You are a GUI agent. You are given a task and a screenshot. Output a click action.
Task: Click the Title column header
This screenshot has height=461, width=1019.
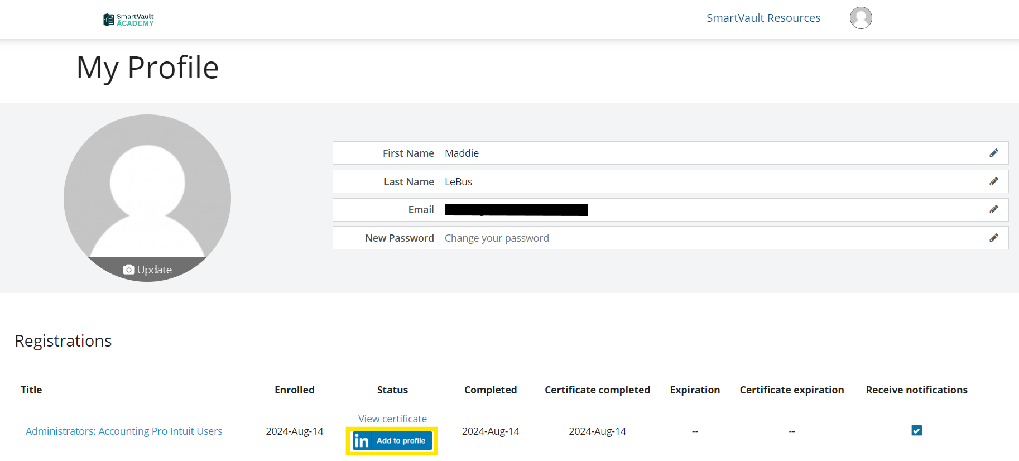[x=31, y=390]
